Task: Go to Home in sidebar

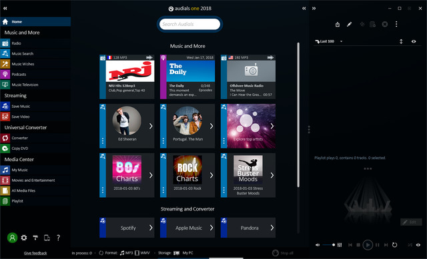Action: (x=35, y=21)
